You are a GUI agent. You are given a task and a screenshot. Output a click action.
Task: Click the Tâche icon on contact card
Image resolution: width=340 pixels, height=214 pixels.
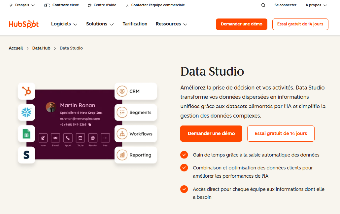(x=80, y=138)
